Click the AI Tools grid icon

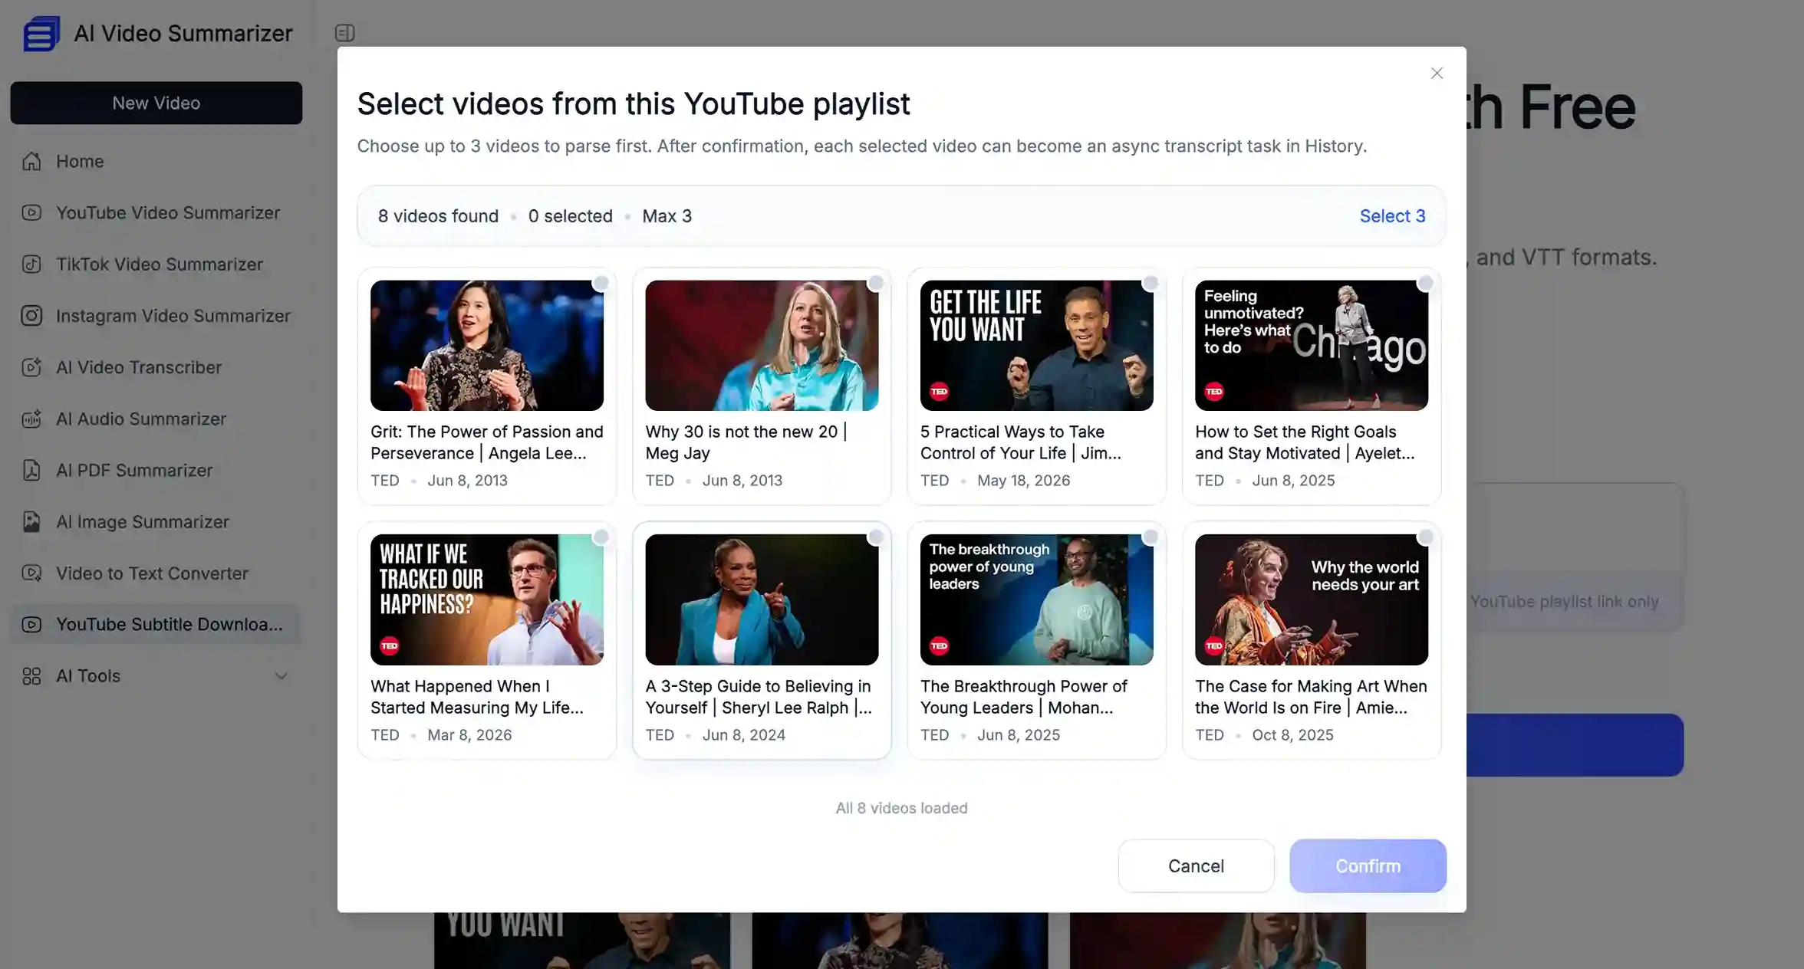[x=31, y=675]
